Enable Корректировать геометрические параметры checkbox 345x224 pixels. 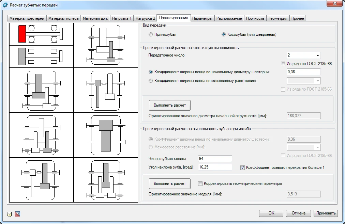click(200, 183)
